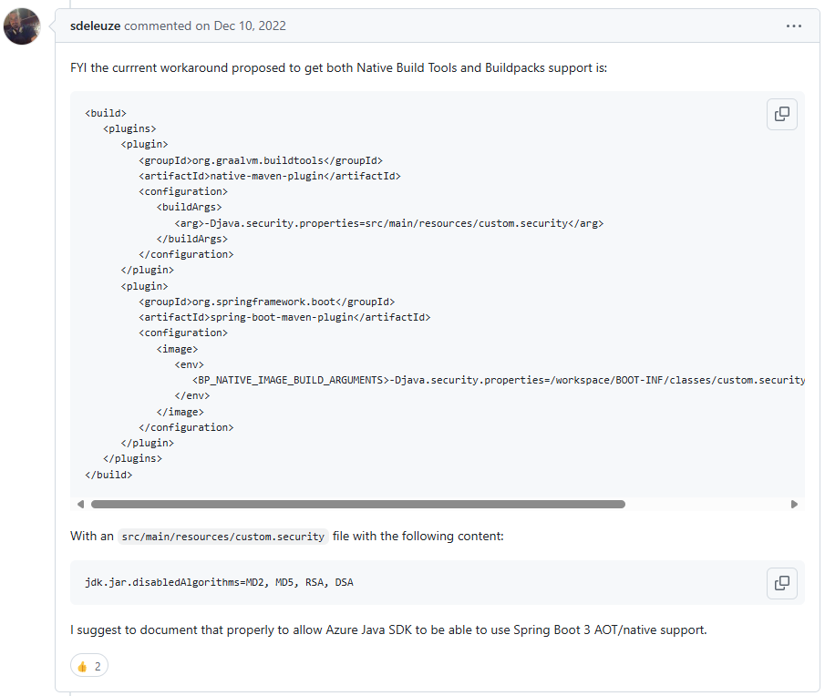
Task: Click the spring-boot-maven-plugin artifactId line
Action: [x=284, y=318]
